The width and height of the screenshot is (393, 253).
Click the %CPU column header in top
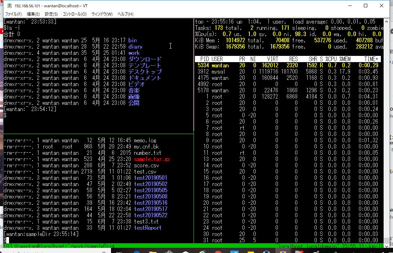pos(331,59)
